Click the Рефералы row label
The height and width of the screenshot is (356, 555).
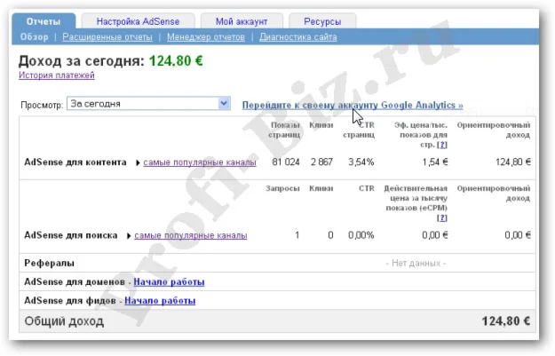click(x=49, y=264)
